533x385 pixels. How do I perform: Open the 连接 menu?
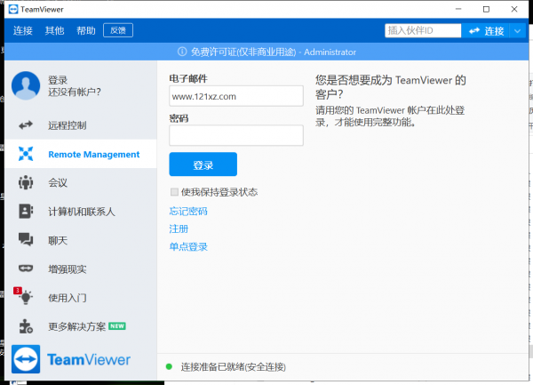tap(23, 30)
